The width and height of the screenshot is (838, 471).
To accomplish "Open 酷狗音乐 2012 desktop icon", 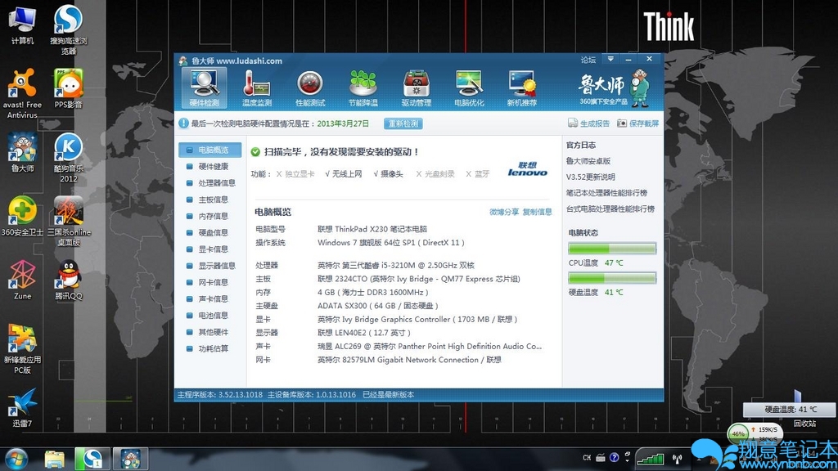I will coord(69,158).
